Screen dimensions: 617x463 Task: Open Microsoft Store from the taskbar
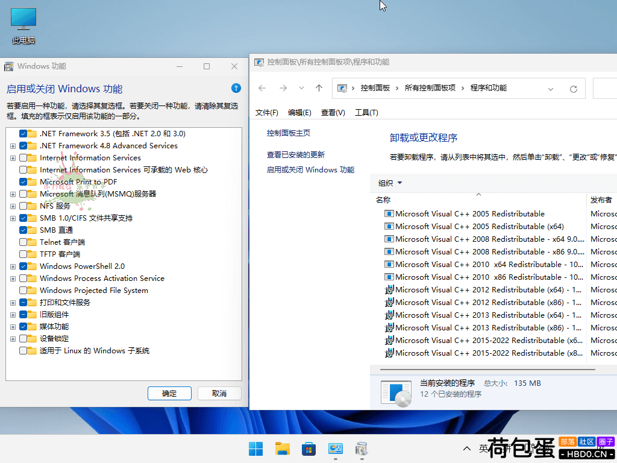[x=309, y=449]
